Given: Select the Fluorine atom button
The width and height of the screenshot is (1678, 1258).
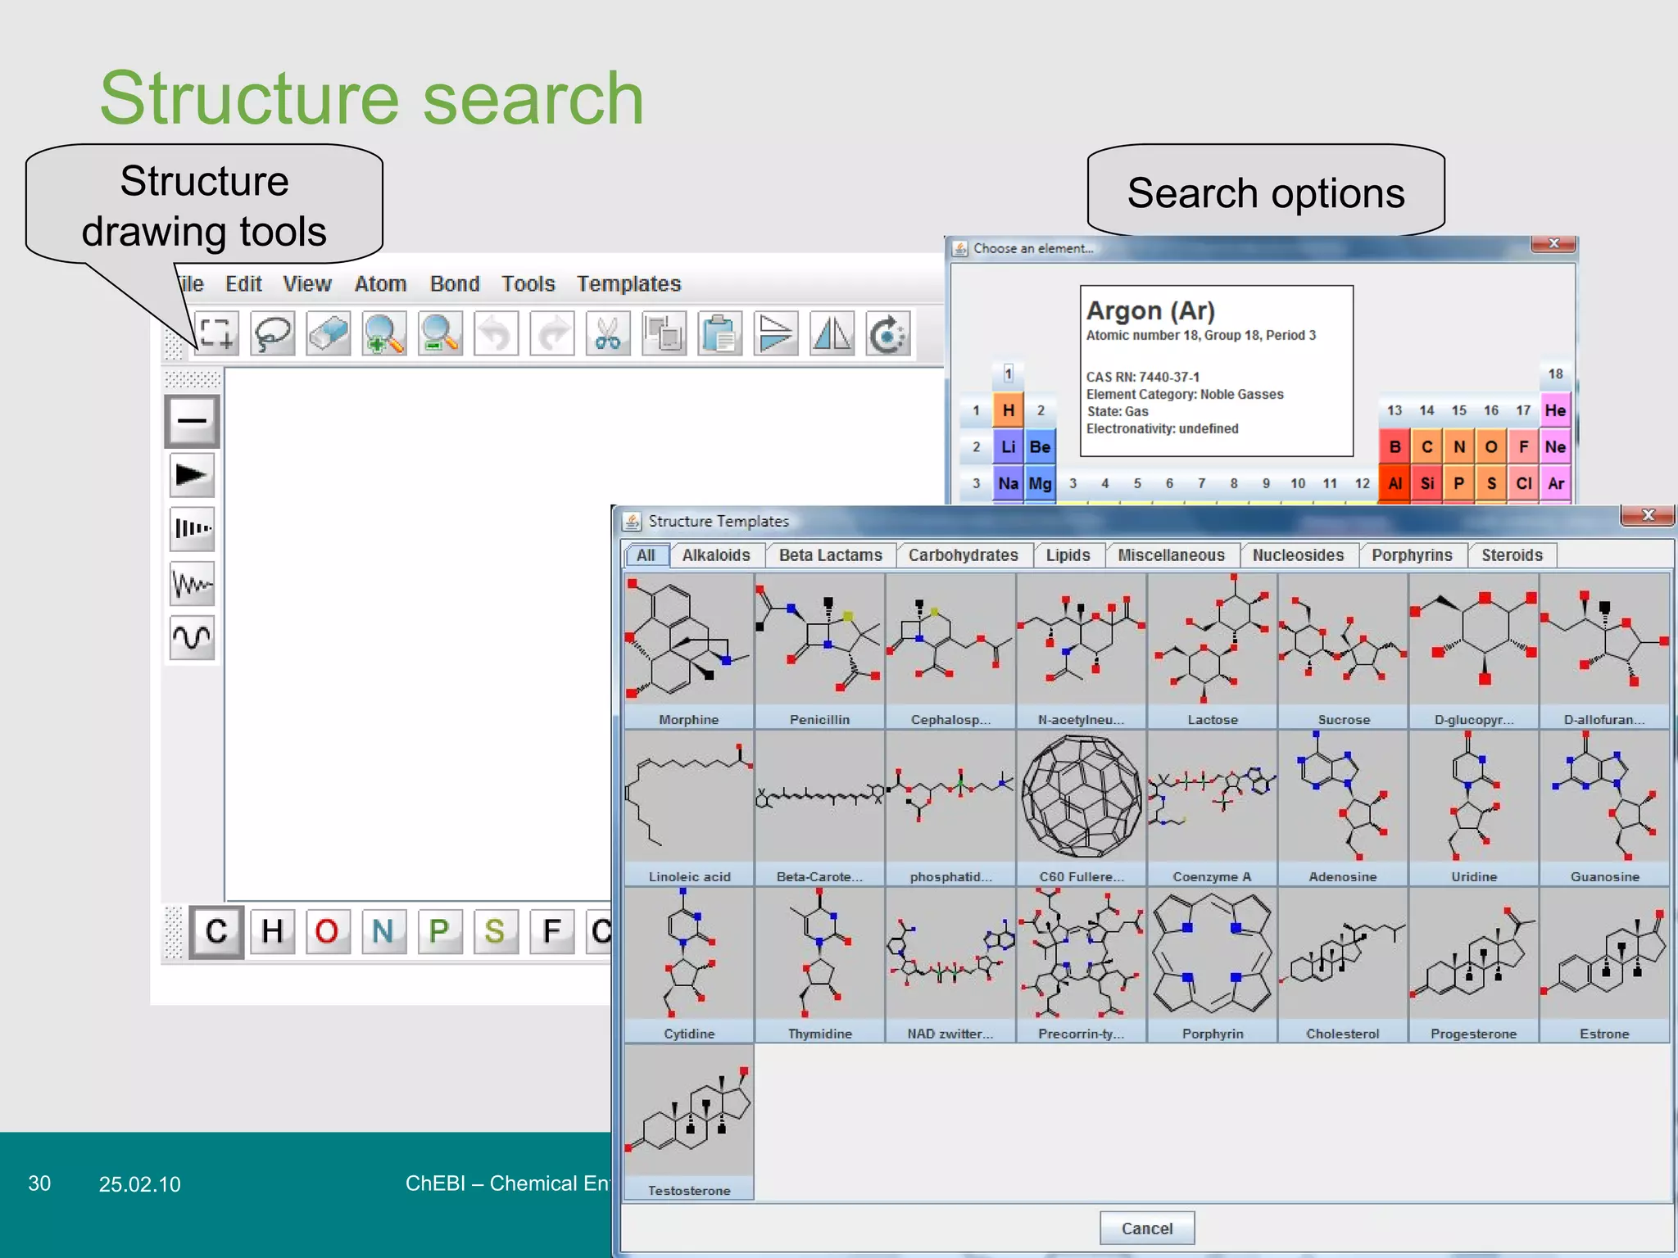Looking at the screenshot, I should point(551,932).
